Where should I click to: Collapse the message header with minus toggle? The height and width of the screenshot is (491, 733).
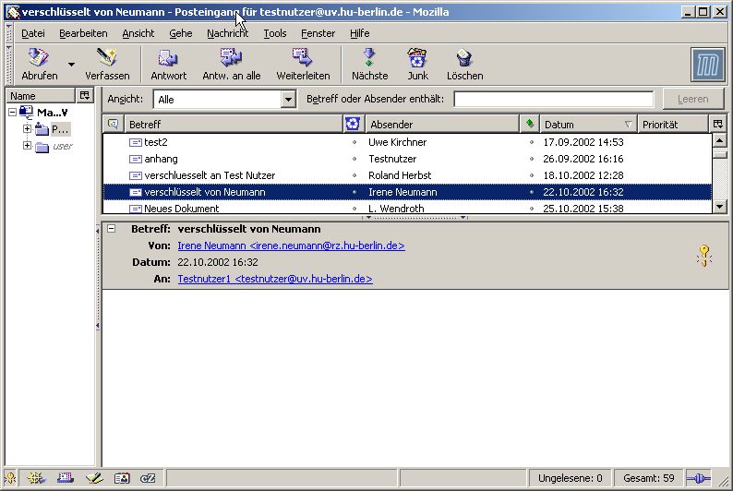pos(112,229)
